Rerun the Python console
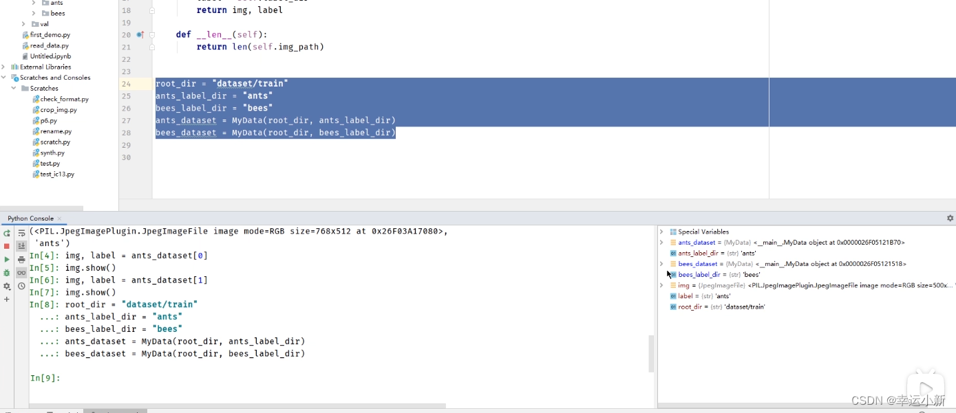 point(7,233)
